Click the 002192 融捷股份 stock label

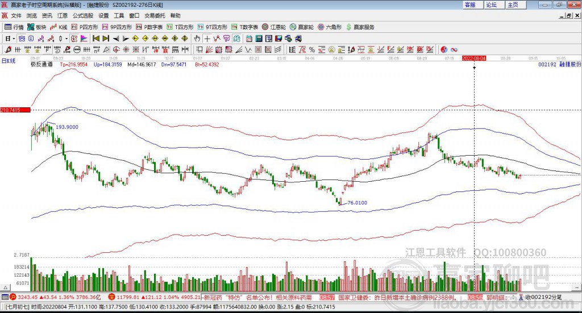tap(560, 64)
